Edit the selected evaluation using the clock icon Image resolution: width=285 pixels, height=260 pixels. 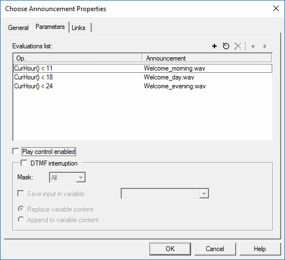pyautogui.click(x=226, y=46)
